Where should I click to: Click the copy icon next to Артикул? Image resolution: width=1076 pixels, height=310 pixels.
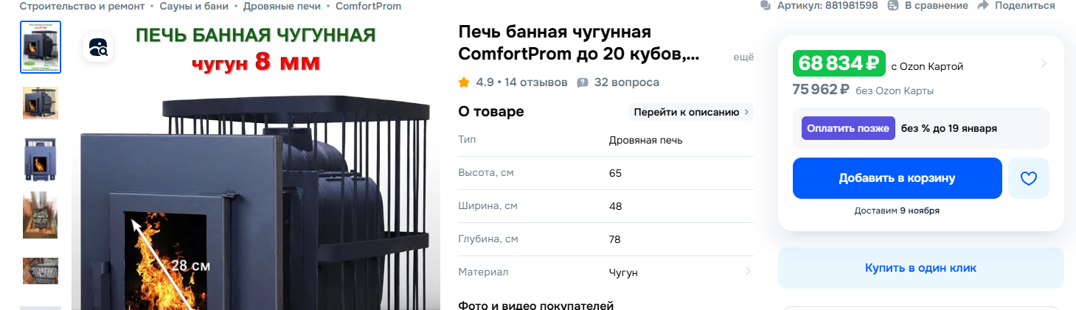click(765, 6)
